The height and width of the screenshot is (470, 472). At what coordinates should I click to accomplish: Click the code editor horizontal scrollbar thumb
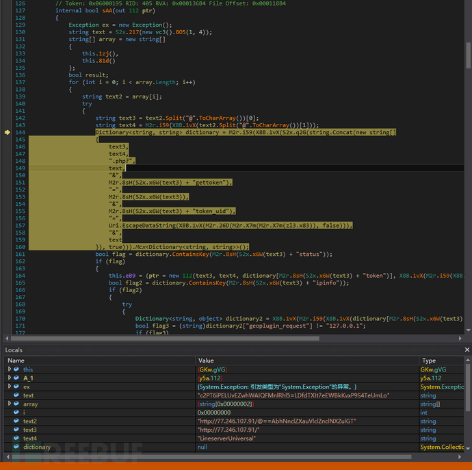click(x=165, y=339)
